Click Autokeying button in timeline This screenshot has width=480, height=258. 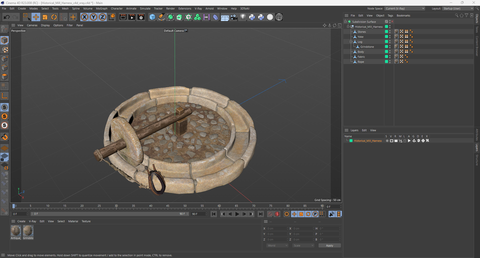pos(277,214)
